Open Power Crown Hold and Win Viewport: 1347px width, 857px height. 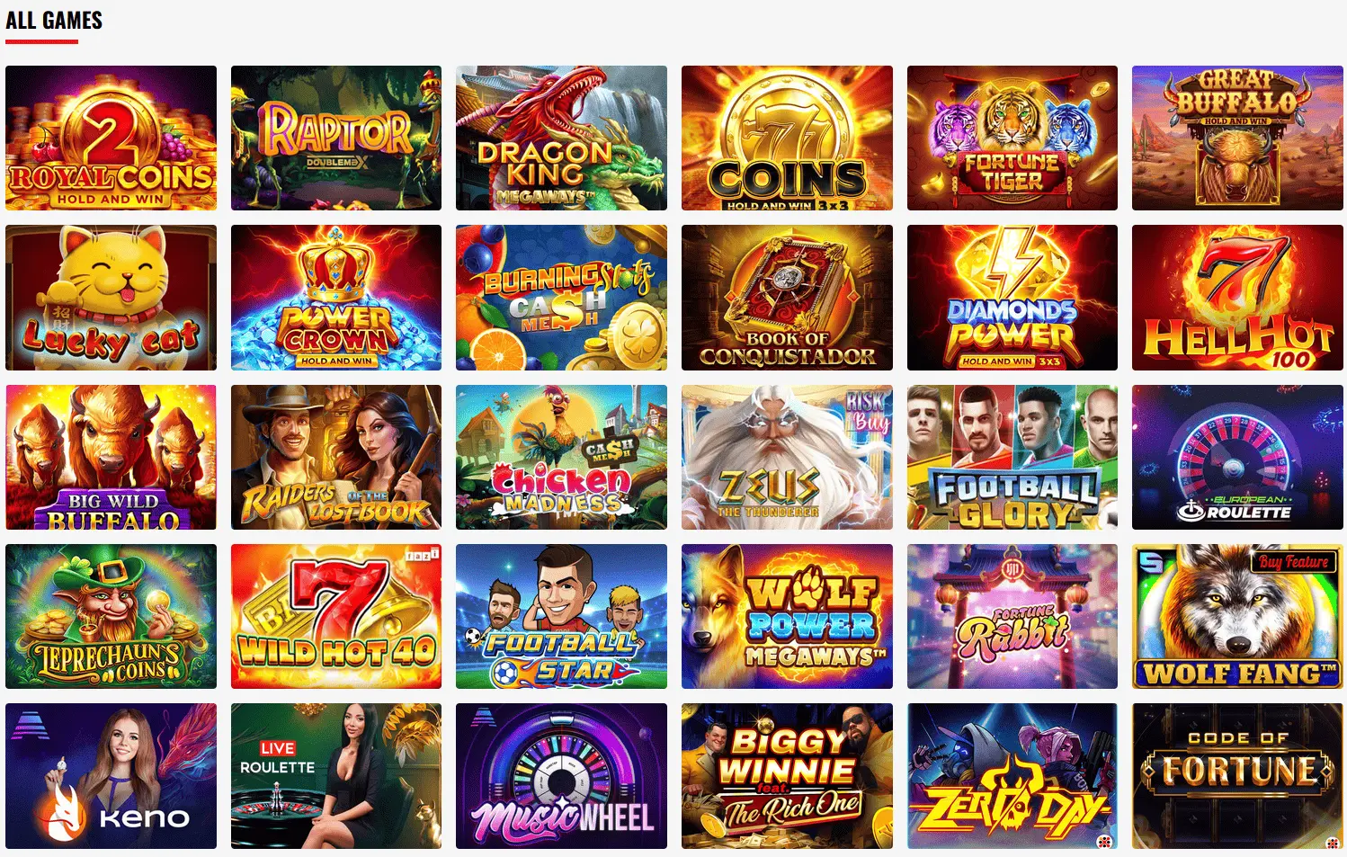[x=336, y=298]
